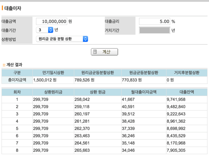This screenshot has height=156, width=209.
Task: Click the greyed-out 거치기간 field
Action: [x=154, y=30]
